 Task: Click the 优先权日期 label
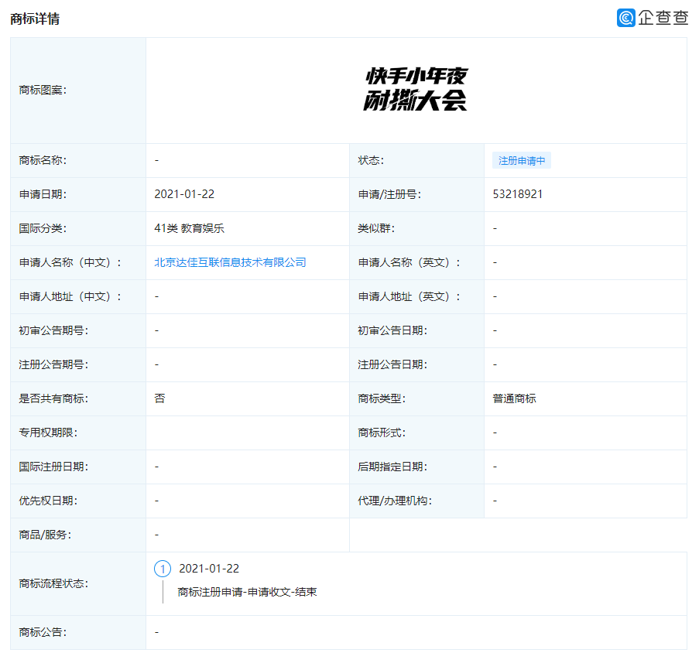pos(48,501)
